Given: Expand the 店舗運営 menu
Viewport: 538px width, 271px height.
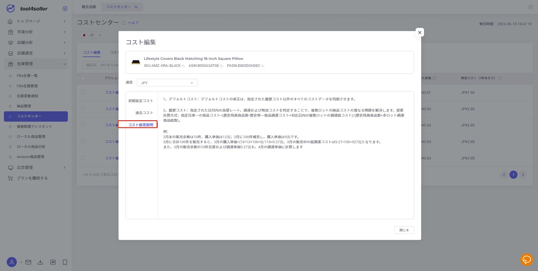Looking at the screenshot, I should coord(65,53).
